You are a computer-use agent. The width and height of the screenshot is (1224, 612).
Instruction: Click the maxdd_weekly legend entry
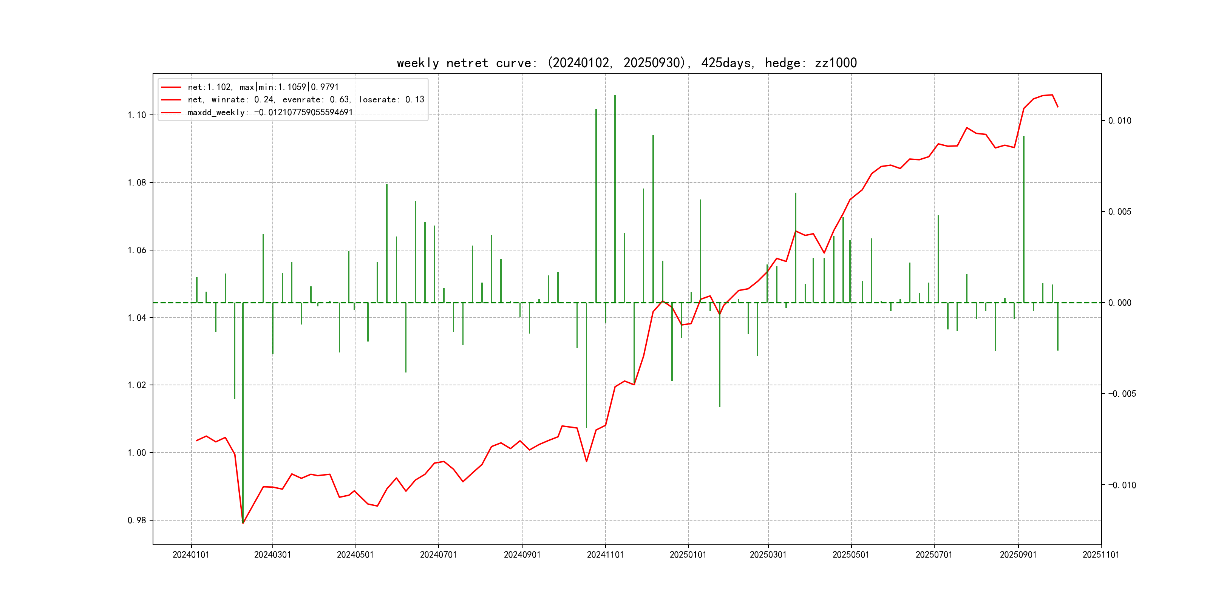[x=270, y=113]
